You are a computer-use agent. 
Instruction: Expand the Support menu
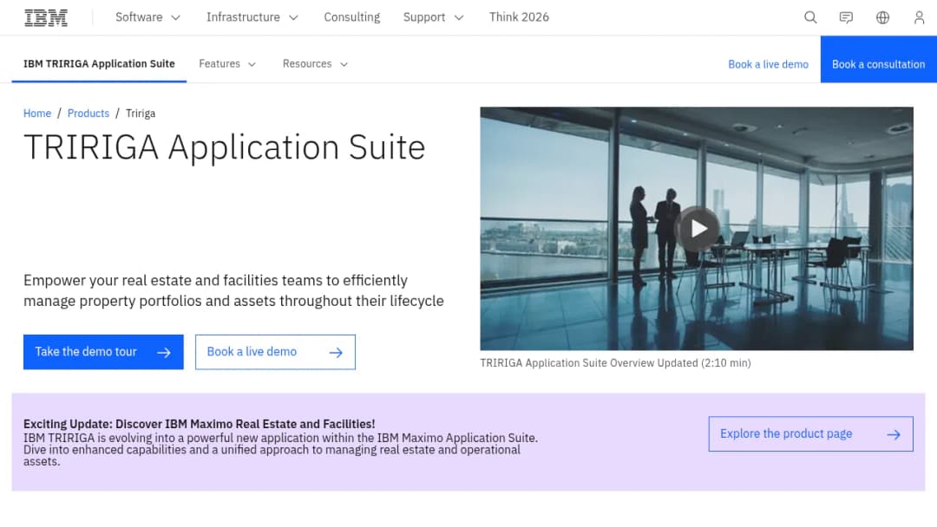[433, 17]
